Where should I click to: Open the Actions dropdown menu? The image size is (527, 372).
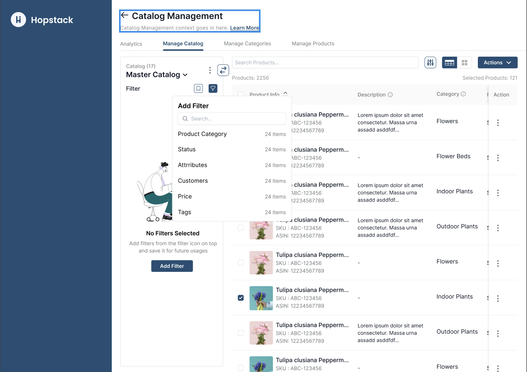pyautogui.click(x=497, y=62)
